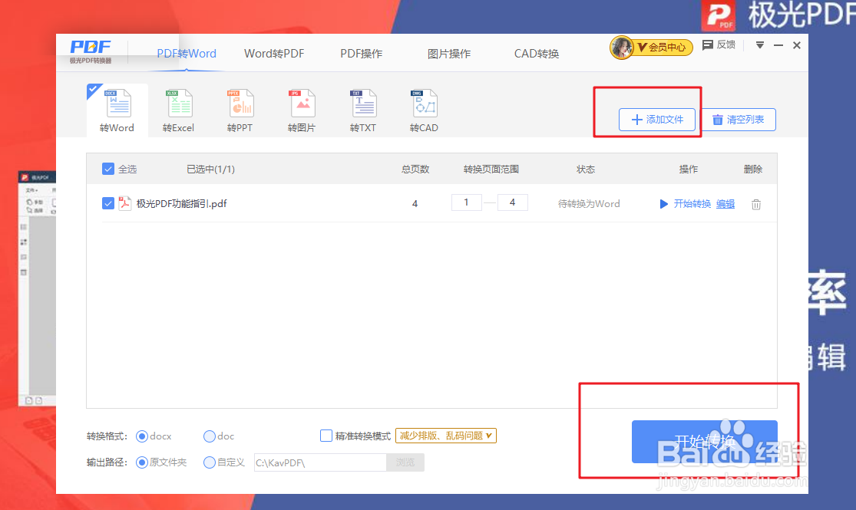The height and width of the screenshot is (510, 856).
Task: Switch to the Word转PDF tab
Action: [274, 54]
